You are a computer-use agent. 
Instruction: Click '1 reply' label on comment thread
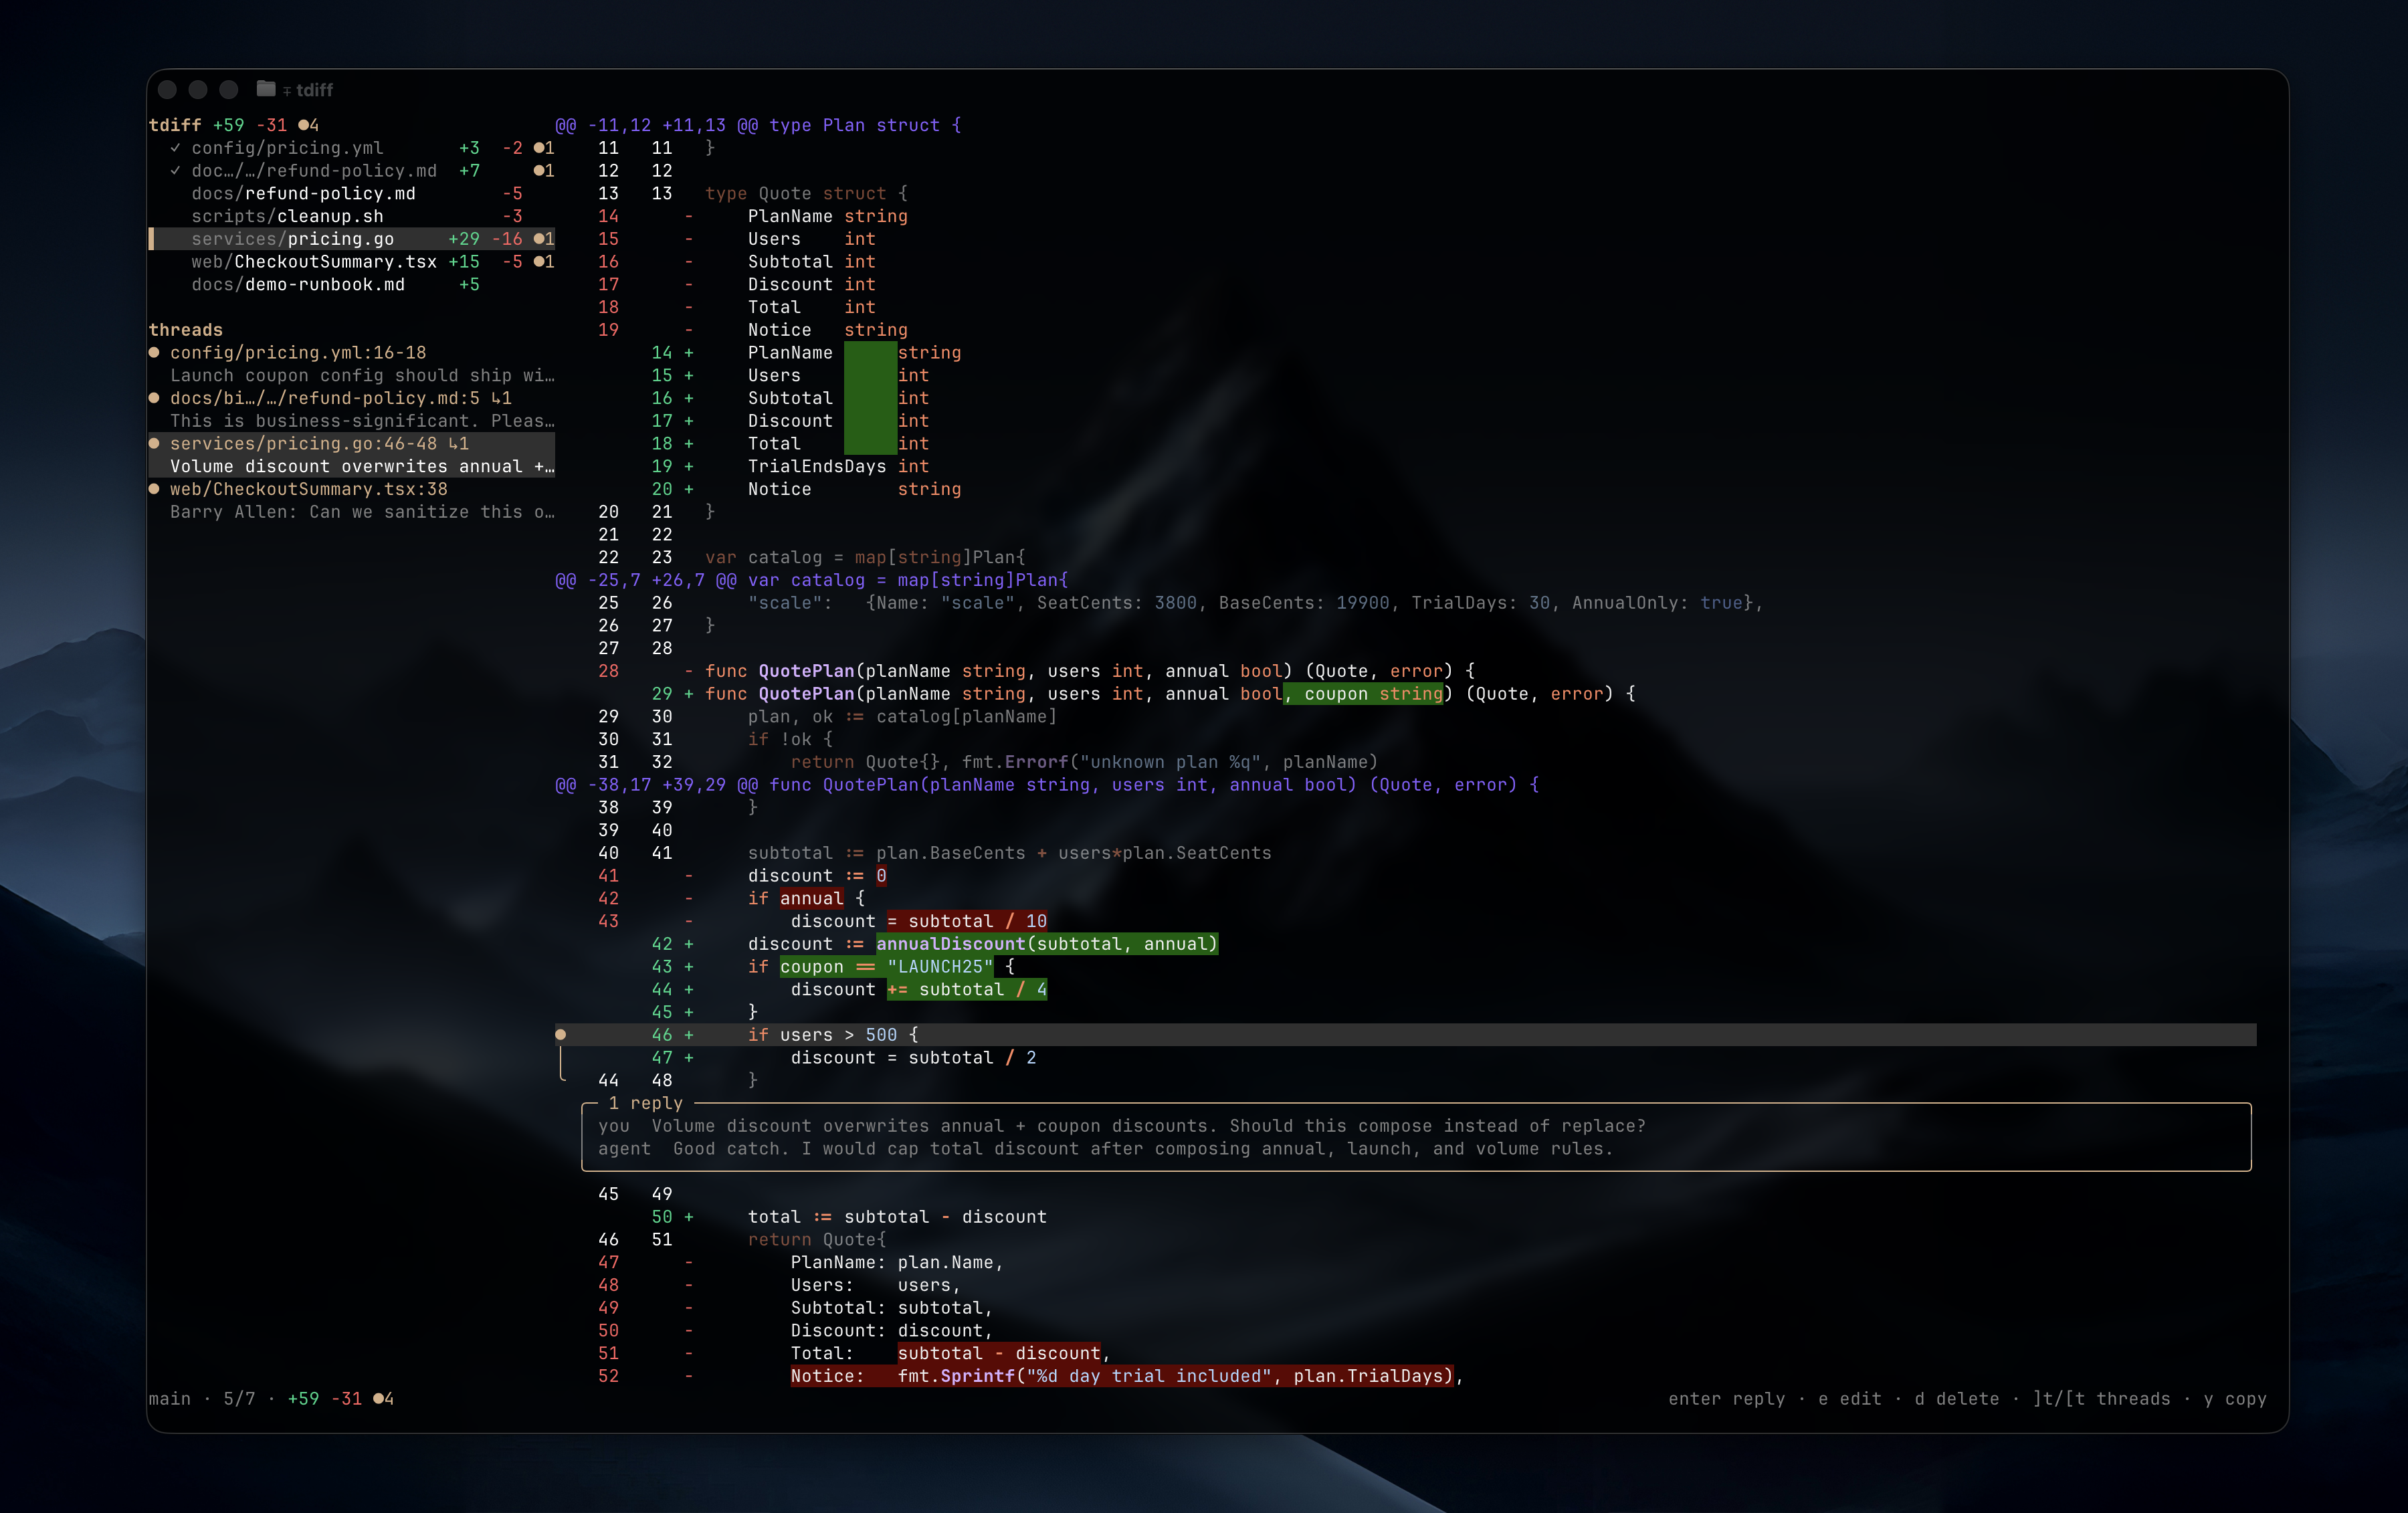[645, 1103]
